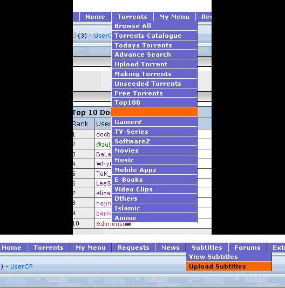Select Torrents Catalogue menu entry
285x288 pixels.
coord(154,36)
